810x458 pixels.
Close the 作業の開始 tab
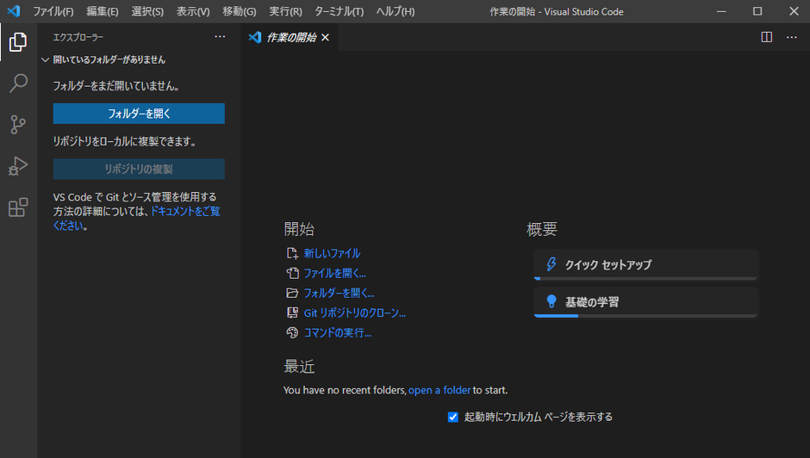326,37
